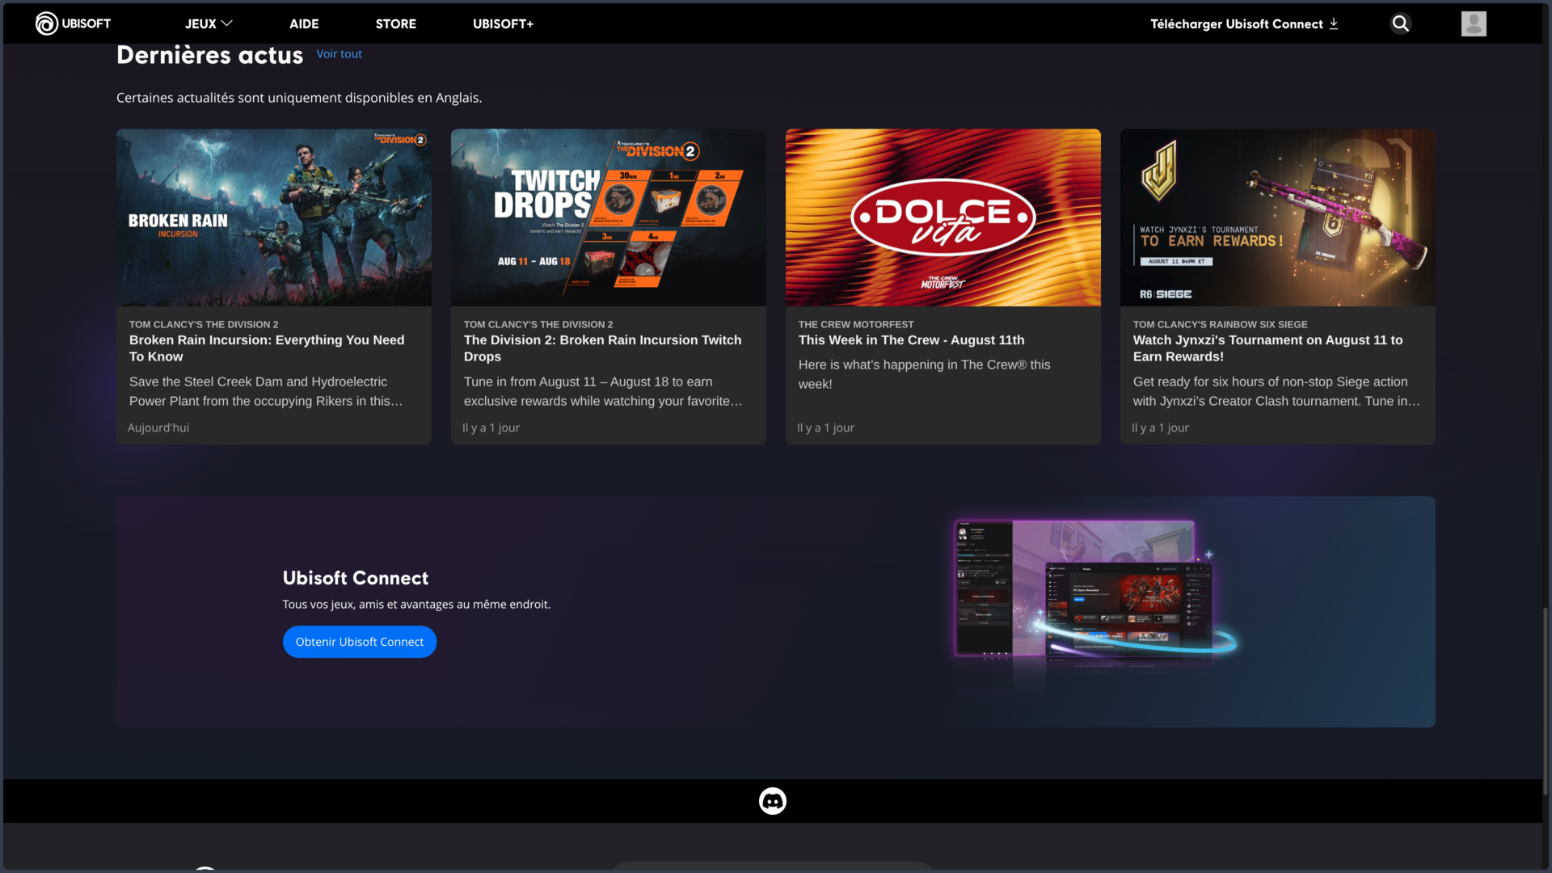Expand the JEUX dropdown menu
The width and height of the screenshot is (1552, 873).
(209, 23)
